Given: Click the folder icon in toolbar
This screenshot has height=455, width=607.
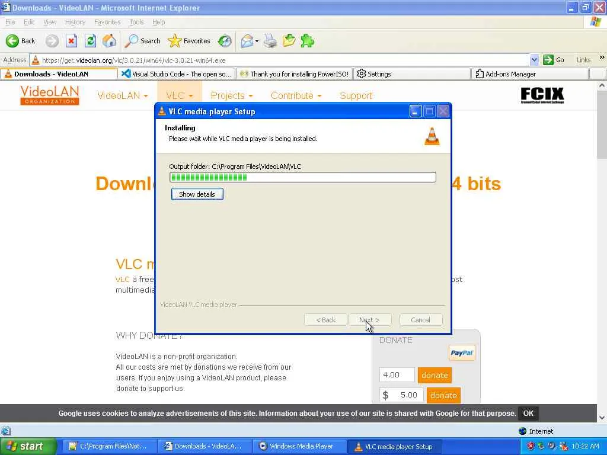Looking at the screenshot, I should click(x=289, y=41).
